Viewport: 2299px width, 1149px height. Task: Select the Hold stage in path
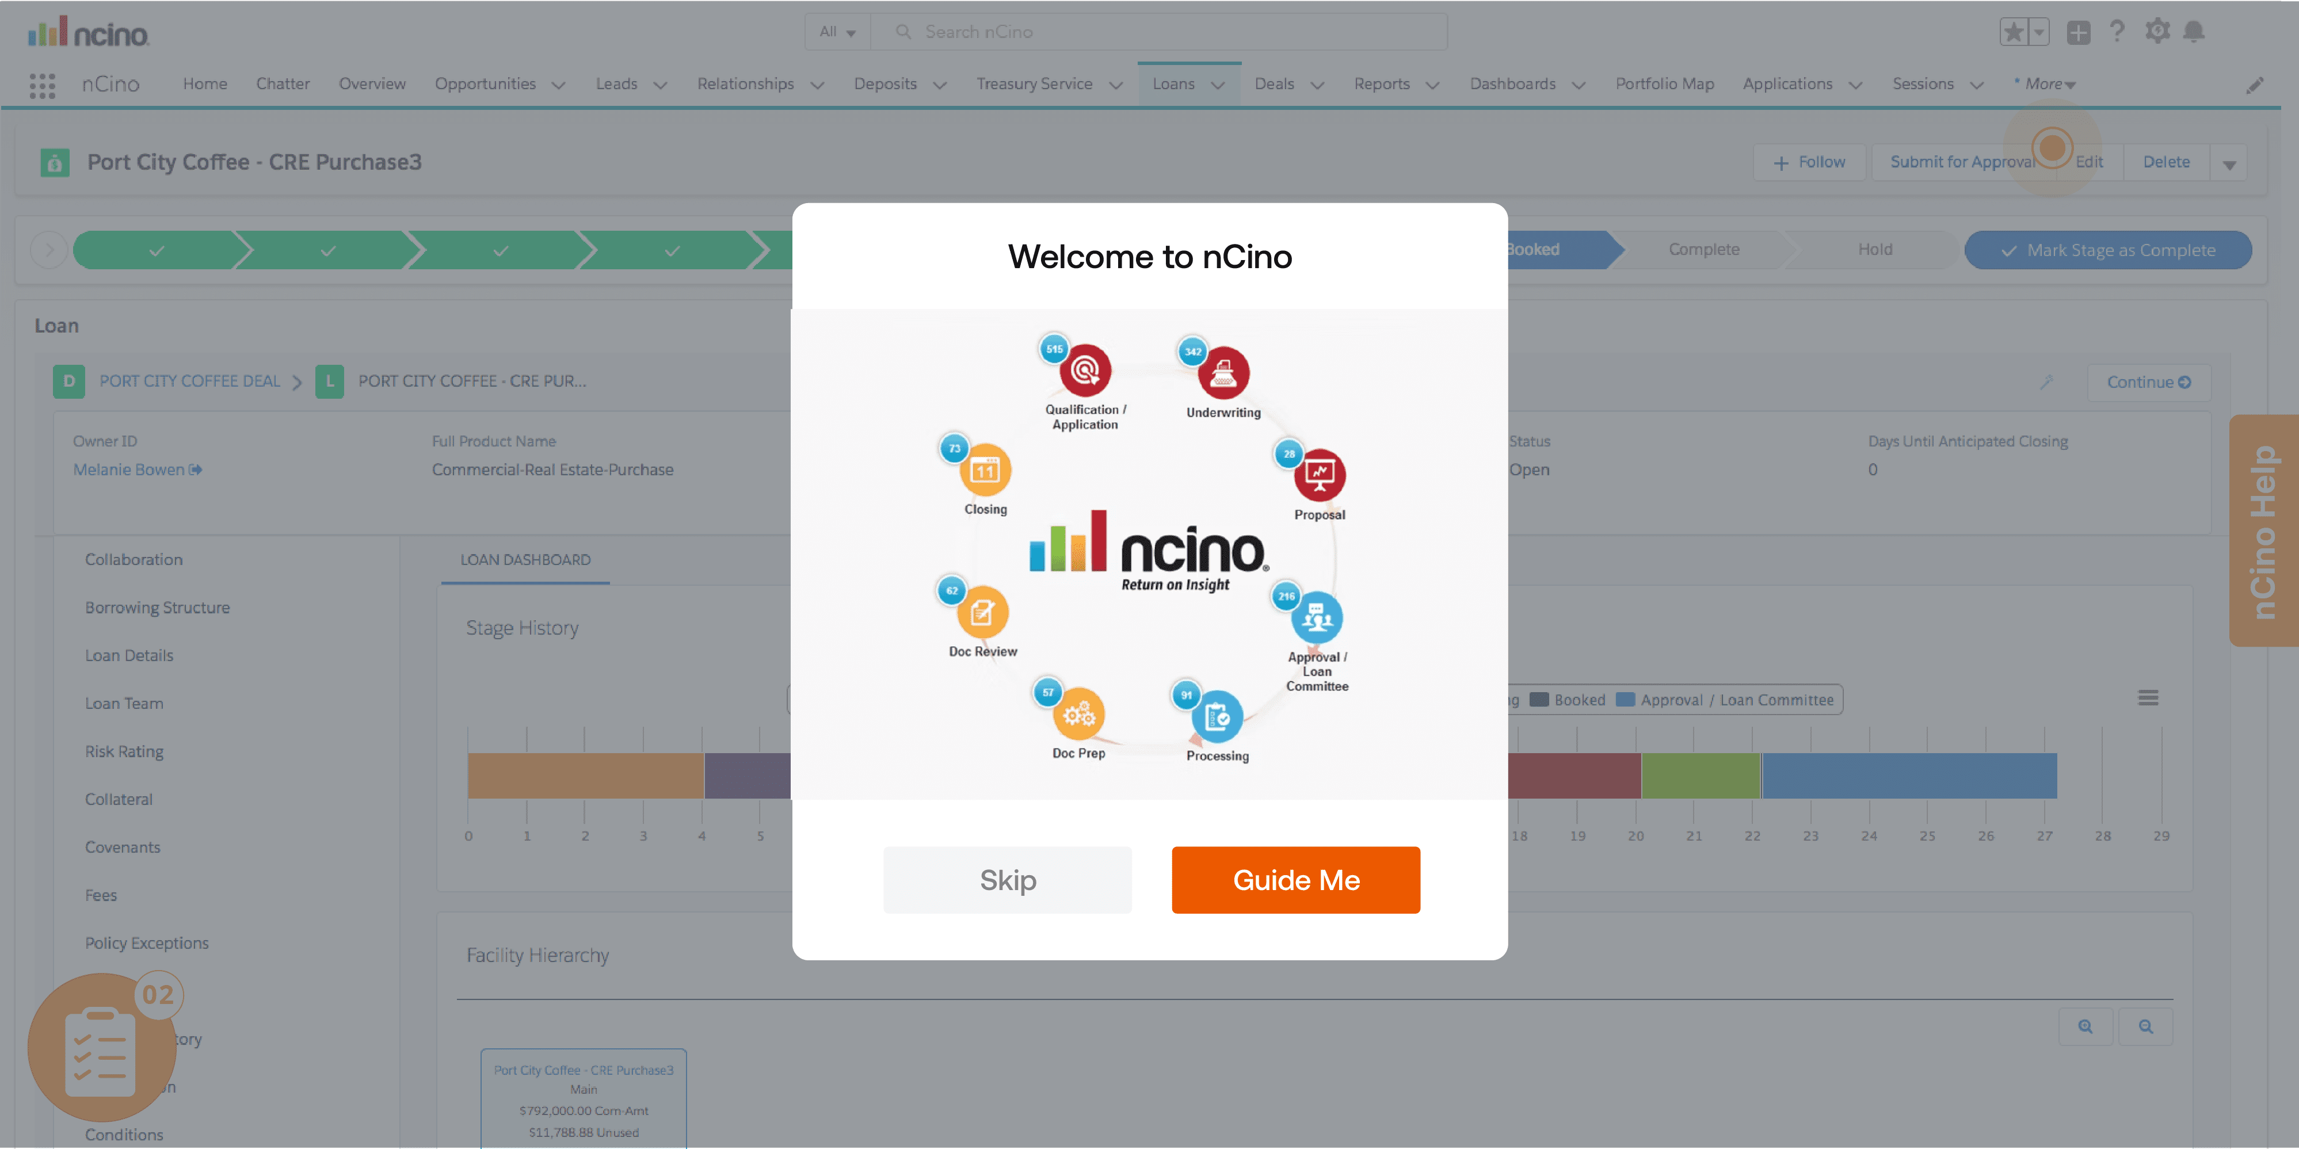coord(1874,250)
